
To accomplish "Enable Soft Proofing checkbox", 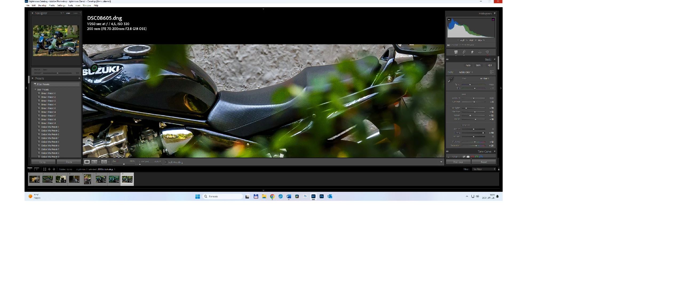I will [166, 162].
